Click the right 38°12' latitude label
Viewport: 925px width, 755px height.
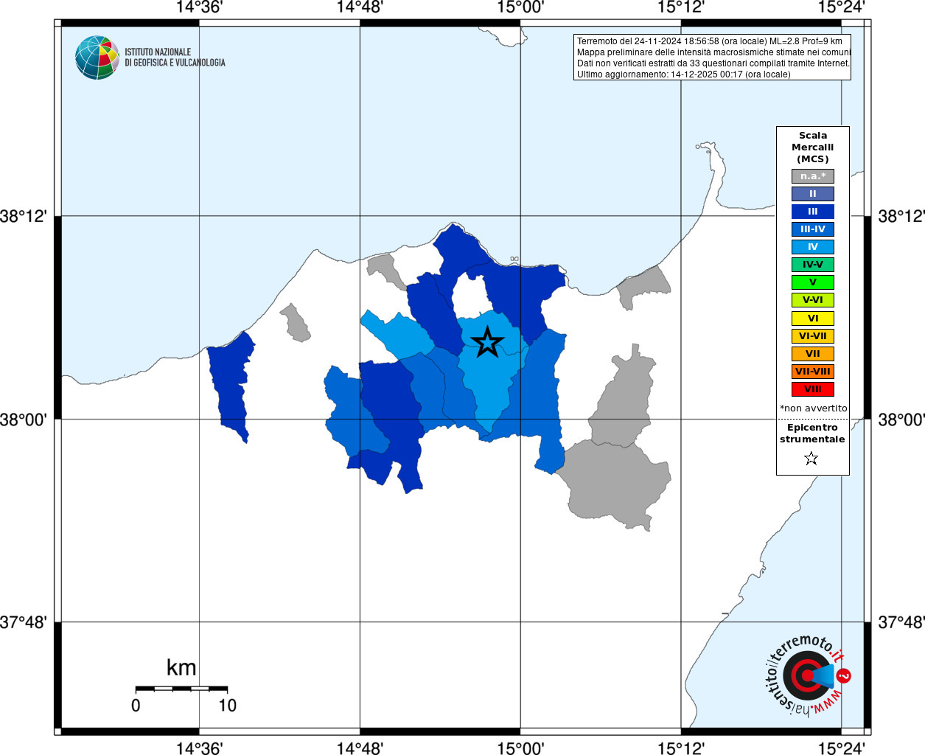tap(901, 216)
